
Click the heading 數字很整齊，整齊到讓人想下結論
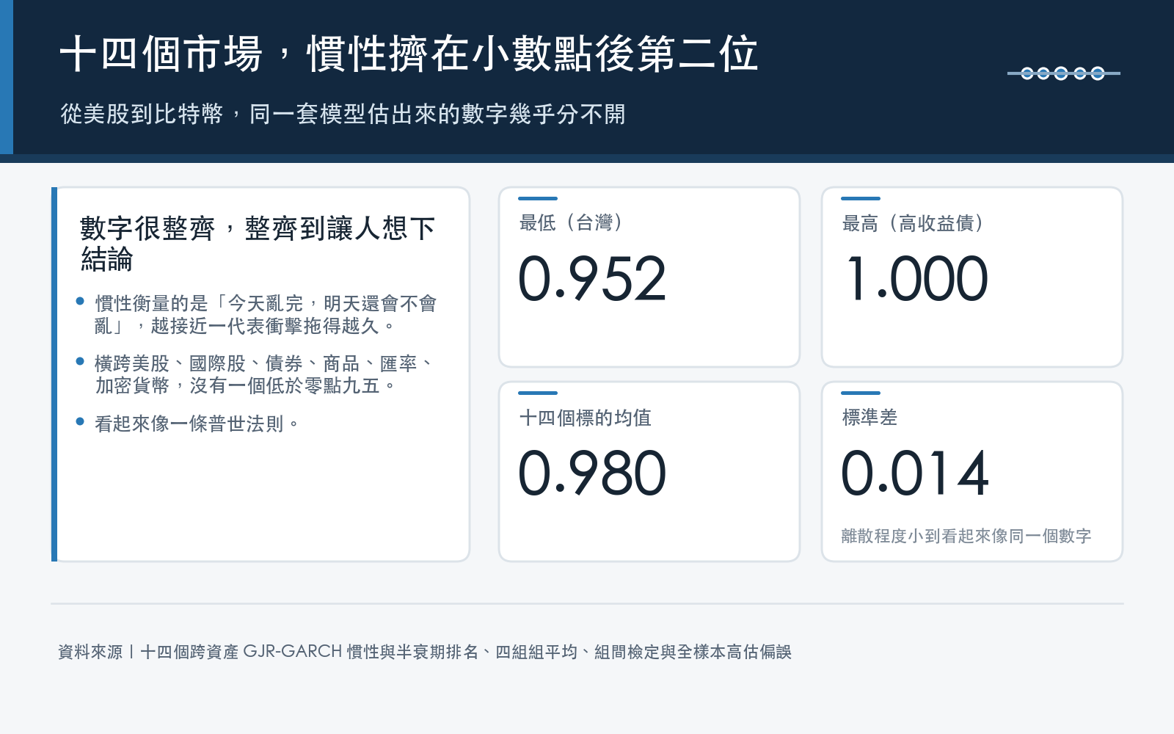(258, 244)
